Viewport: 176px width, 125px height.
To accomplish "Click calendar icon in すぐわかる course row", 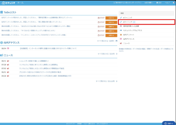I will [99, 31].
